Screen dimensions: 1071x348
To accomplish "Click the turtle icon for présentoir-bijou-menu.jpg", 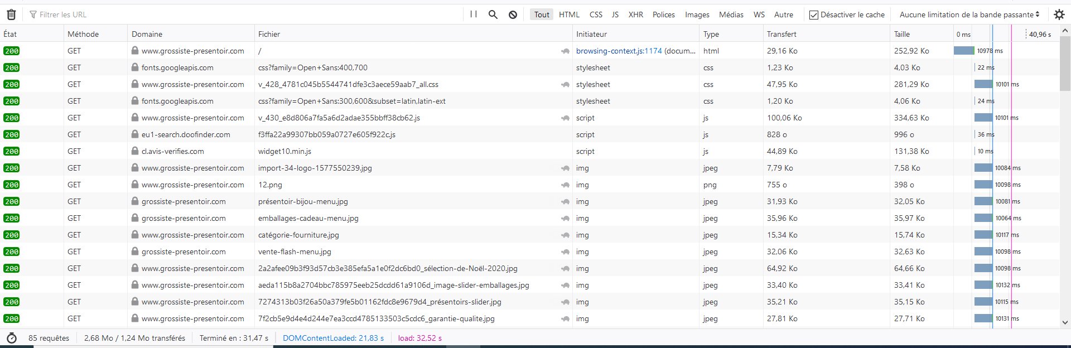I will click(565, 201).
